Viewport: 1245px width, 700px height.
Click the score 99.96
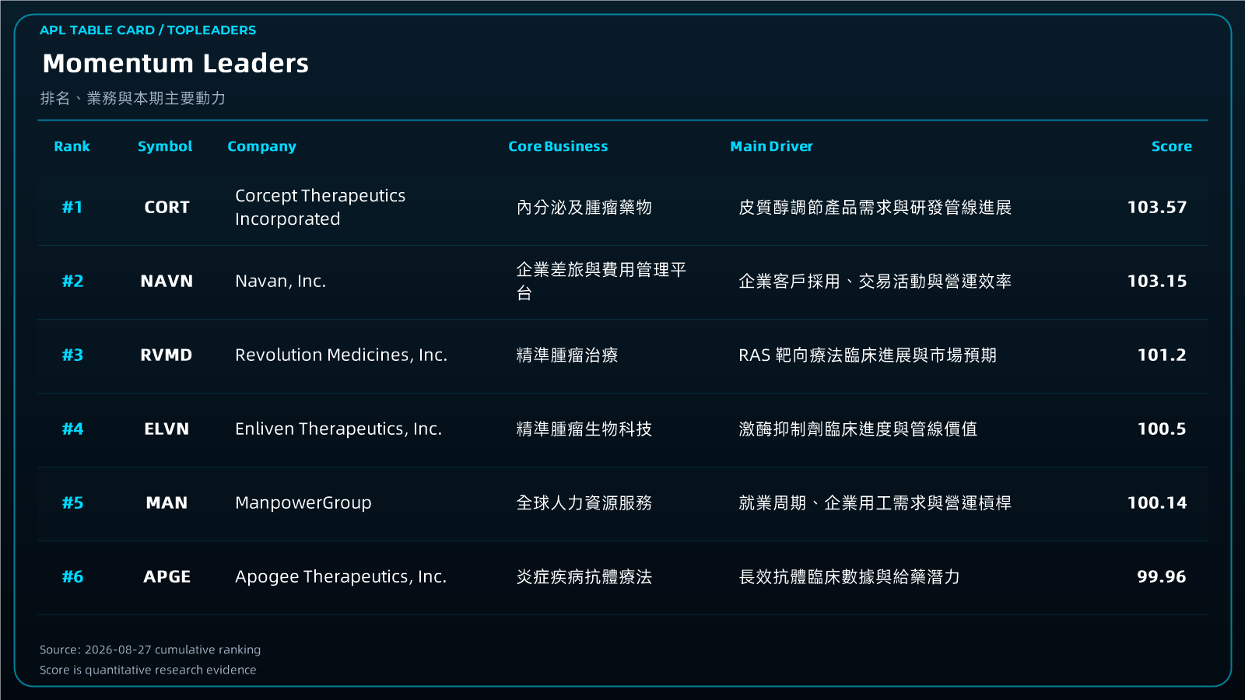point(1162,576)
